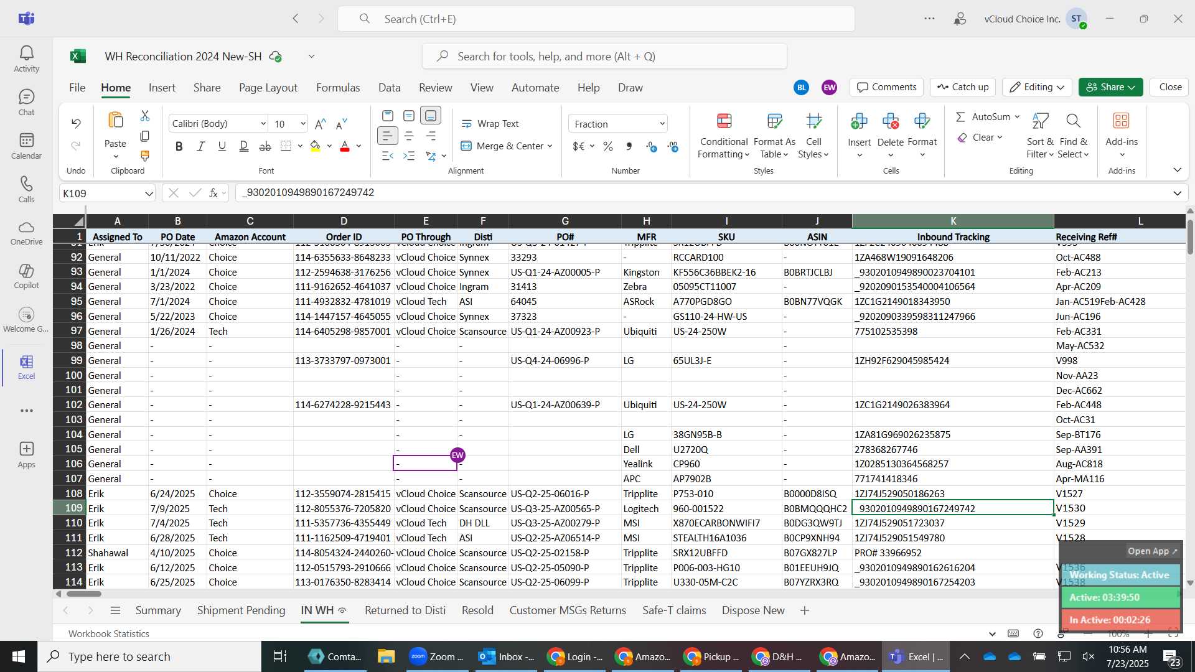Click the font color swatch

point(345,146)
